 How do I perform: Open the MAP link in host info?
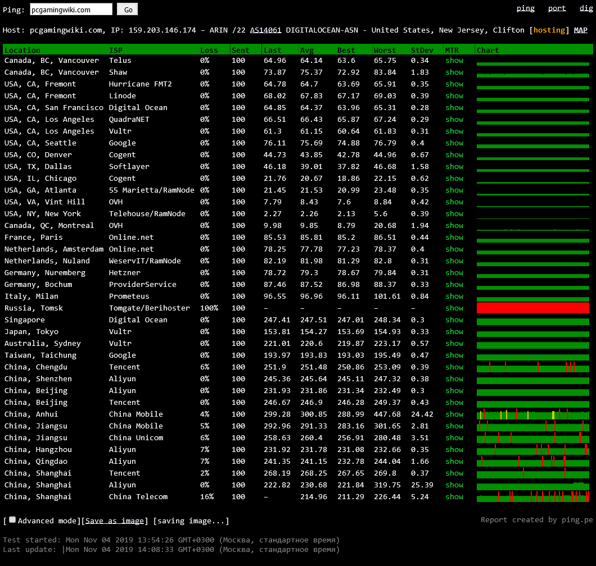[x=580, y=30]
